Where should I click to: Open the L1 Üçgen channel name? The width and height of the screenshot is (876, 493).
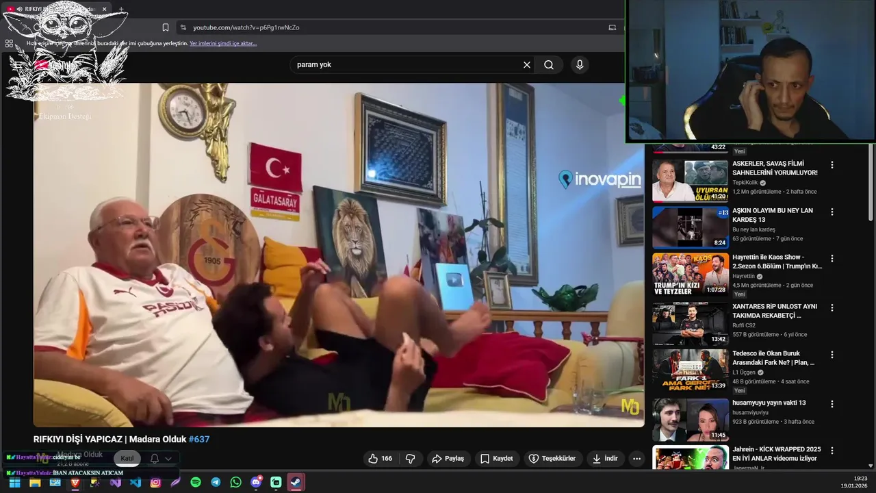pos(744,372)
